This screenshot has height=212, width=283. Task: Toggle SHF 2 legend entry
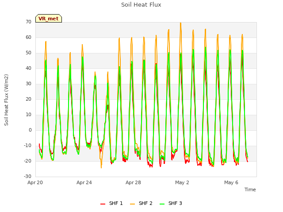[x=141, y=203]
